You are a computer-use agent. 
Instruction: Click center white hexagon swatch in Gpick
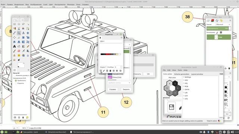click(172, 88)
